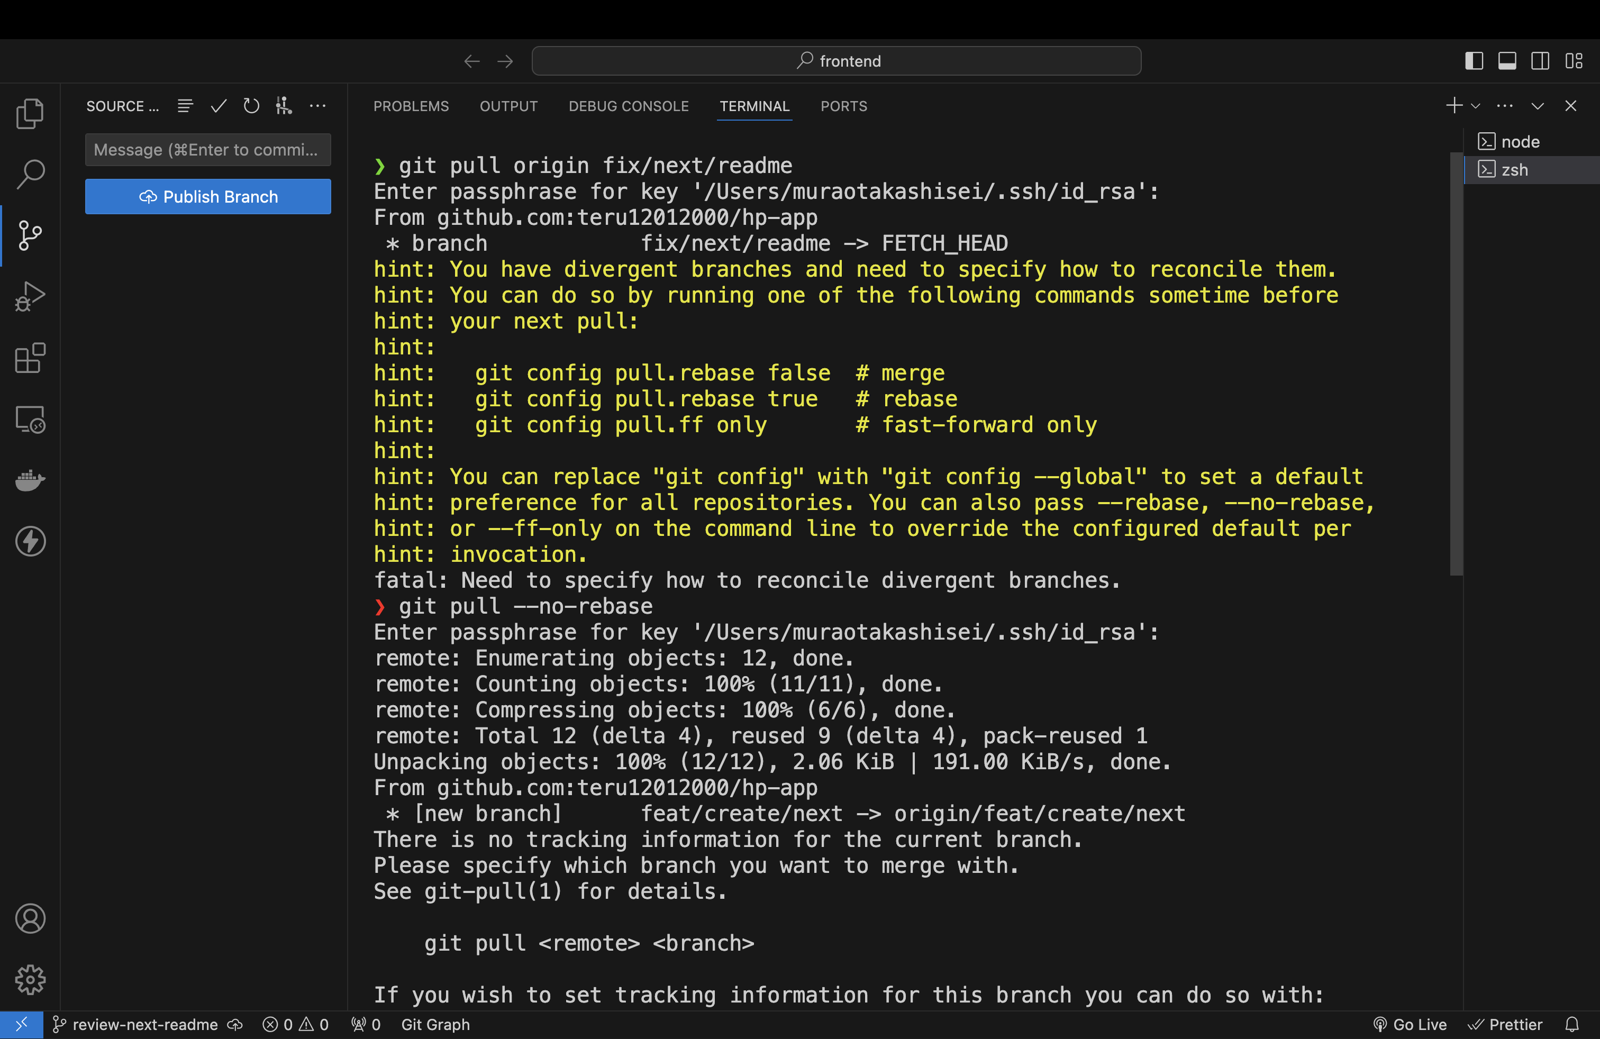Click the commit message input field
Viewport: 1600px width, 1039px height.
click(x=208, y=149)
